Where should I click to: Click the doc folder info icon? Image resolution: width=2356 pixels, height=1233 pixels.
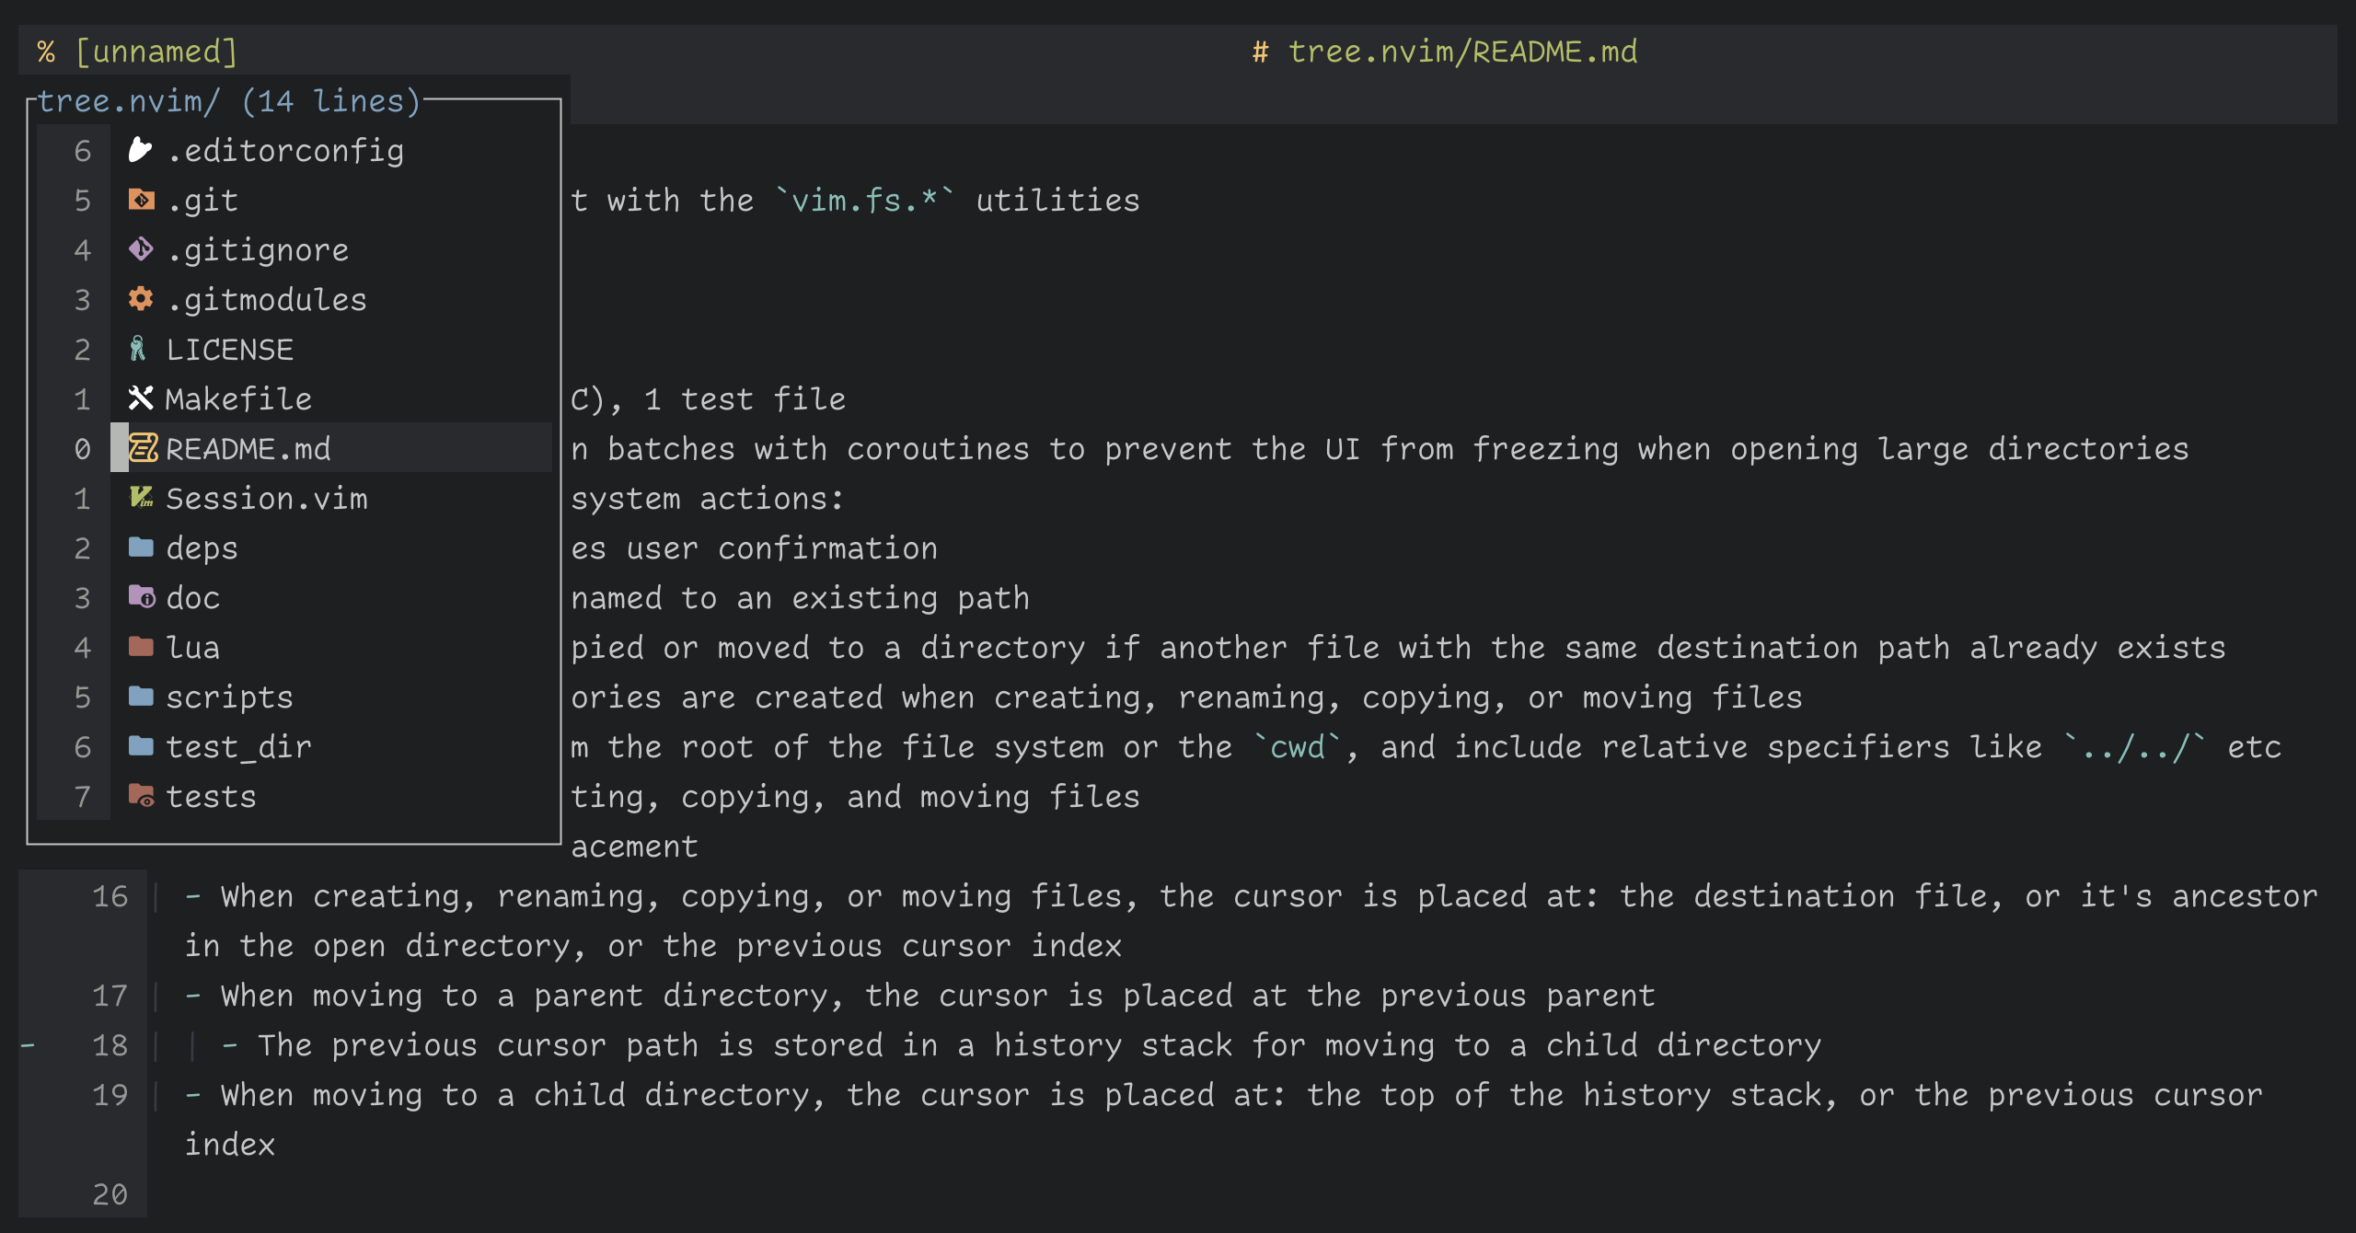pos(141,597)
